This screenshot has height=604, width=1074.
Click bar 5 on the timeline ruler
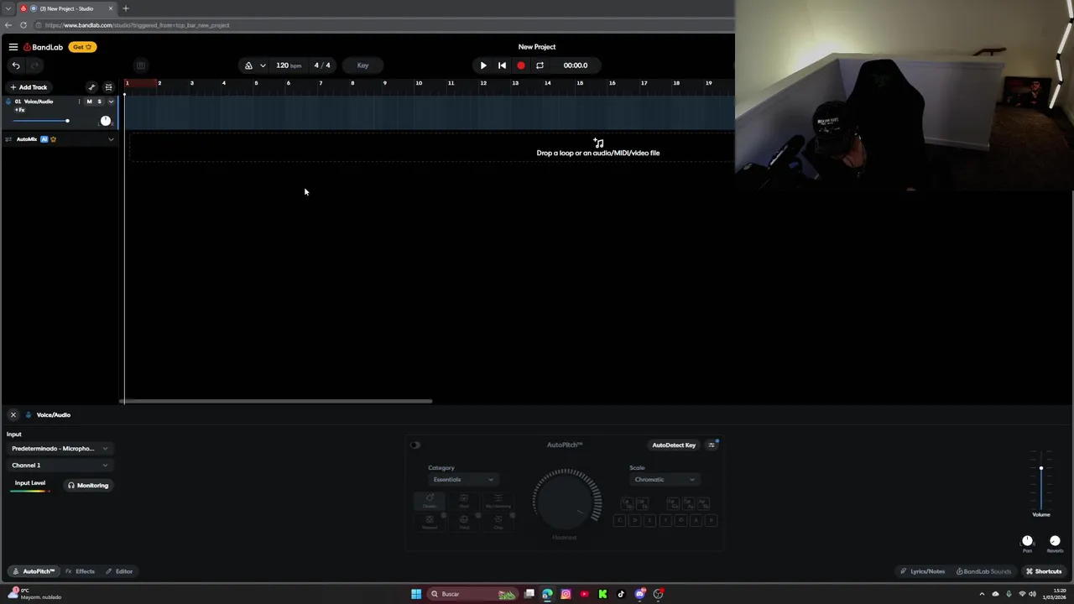tap(256, 83)
